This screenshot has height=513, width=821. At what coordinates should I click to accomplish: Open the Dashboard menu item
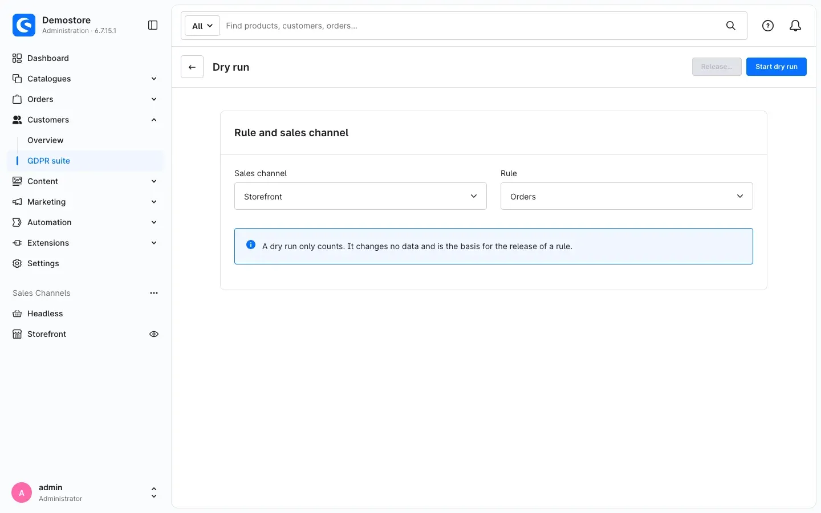[86, 58]
